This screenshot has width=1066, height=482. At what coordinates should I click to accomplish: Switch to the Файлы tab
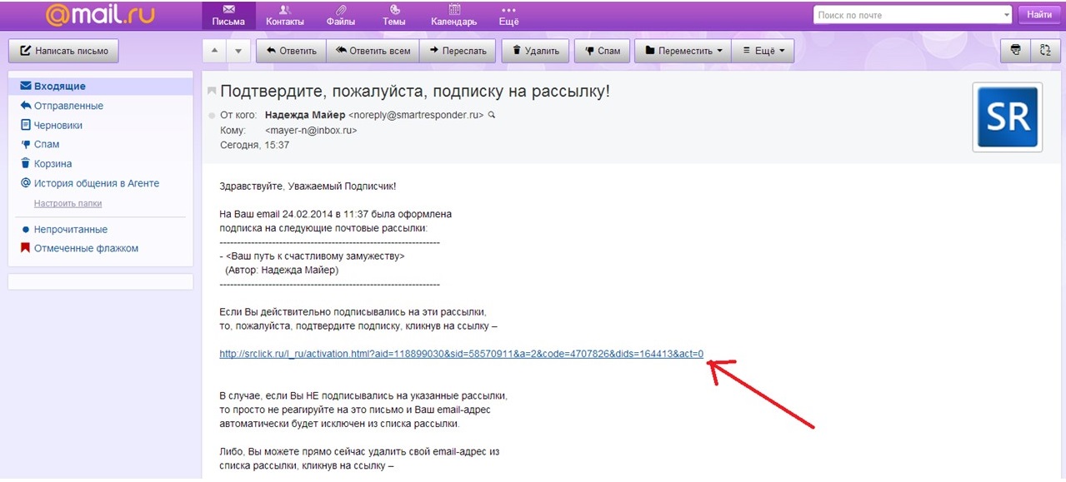(x=340, y=15)
